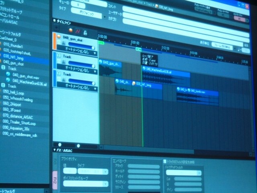Select the 040_bomb.wav clip on timeline
This screenshot has width=257, height=193.
204,97
